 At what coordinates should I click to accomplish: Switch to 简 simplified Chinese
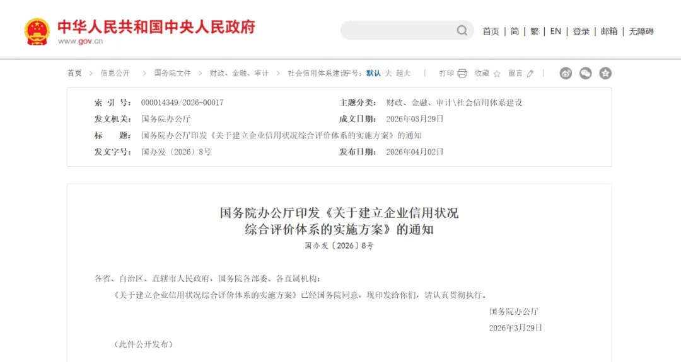tap(515, 31)
